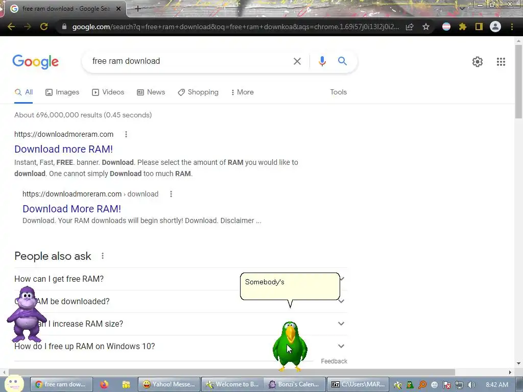The image size is (523, 392).
Task: Open the Chrome 'free ram dow...' taskbar button
Action: pyautogui.click(x=61, y=384)
